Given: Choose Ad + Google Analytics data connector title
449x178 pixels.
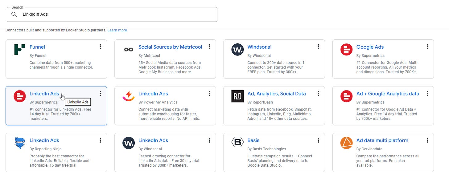Looking at the screenshot, I should (x=388, y=94).
